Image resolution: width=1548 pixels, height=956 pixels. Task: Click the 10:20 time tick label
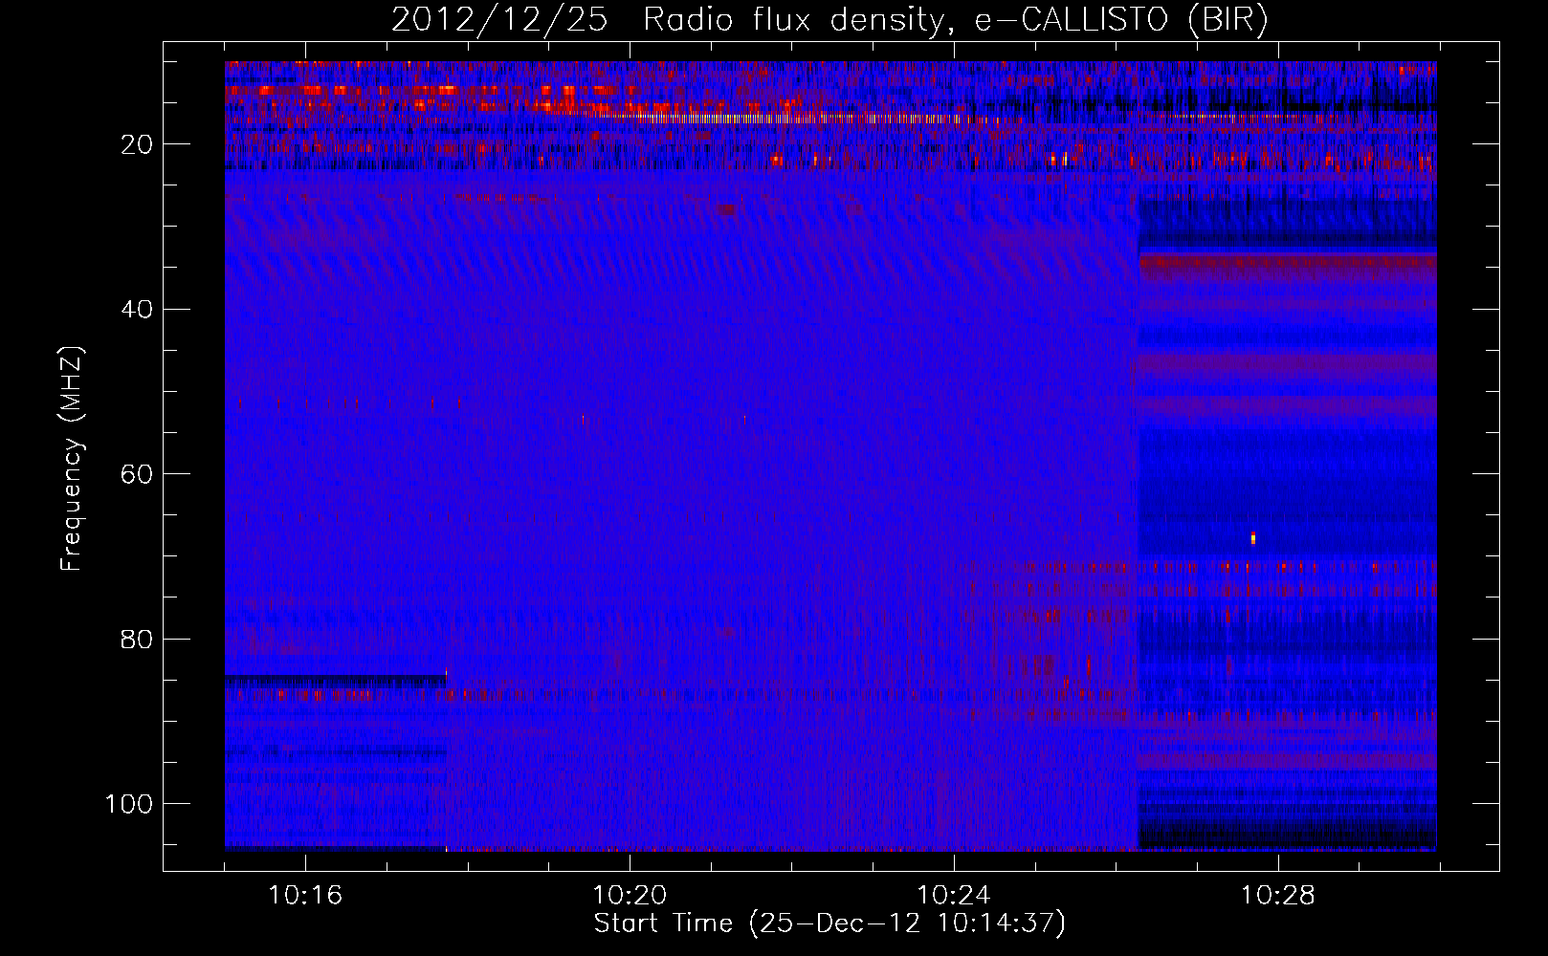coord(630,896)
